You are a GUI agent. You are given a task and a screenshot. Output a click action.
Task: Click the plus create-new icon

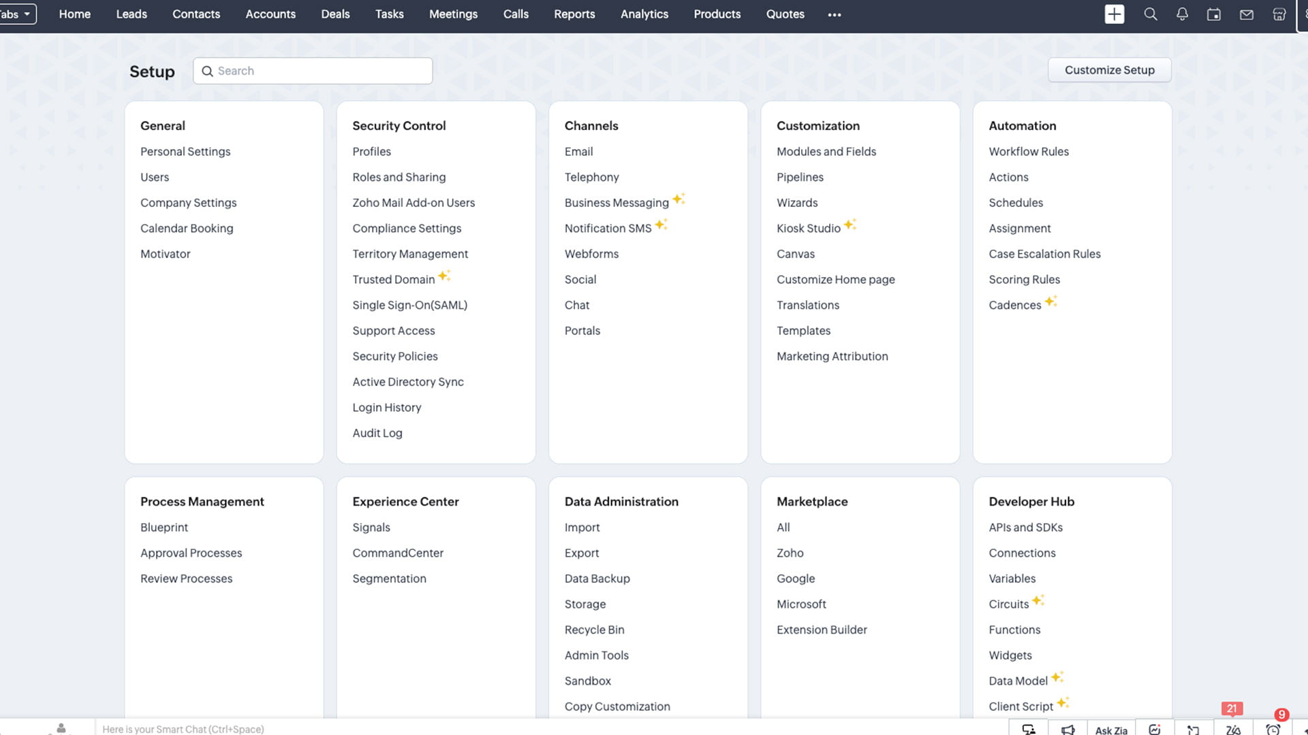(x=1115, y=14)
